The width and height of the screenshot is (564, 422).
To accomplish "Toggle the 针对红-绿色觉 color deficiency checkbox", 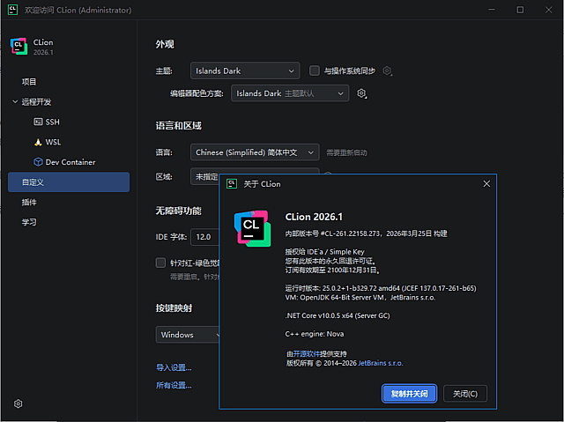I will pyautogui.click(x=160, y=263).
